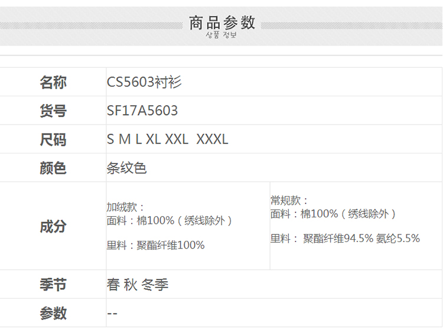Select the 颜色 row label
This screenshot has height=333, width=443.
point(53,168)
